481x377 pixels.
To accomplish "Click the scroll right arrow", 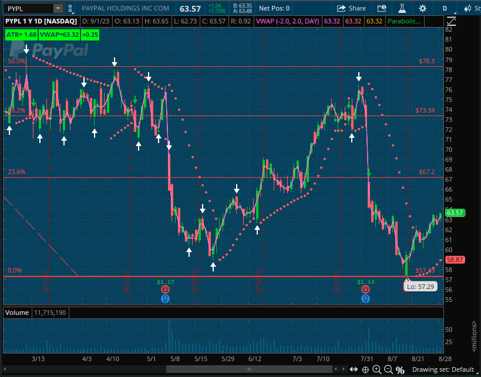I will click(x=344, y=369).
